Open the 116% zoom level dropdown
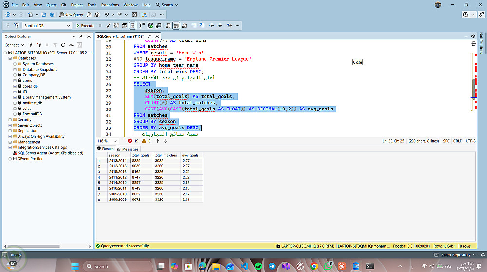The height and width of the screenshot is (272, 487). 115,141
